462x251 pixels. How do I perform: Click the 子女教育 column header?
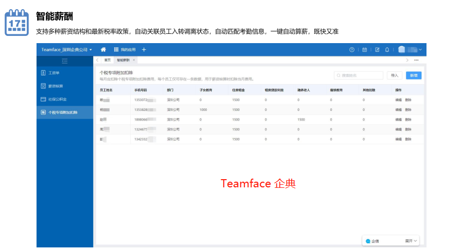click(x=206, y=90)
